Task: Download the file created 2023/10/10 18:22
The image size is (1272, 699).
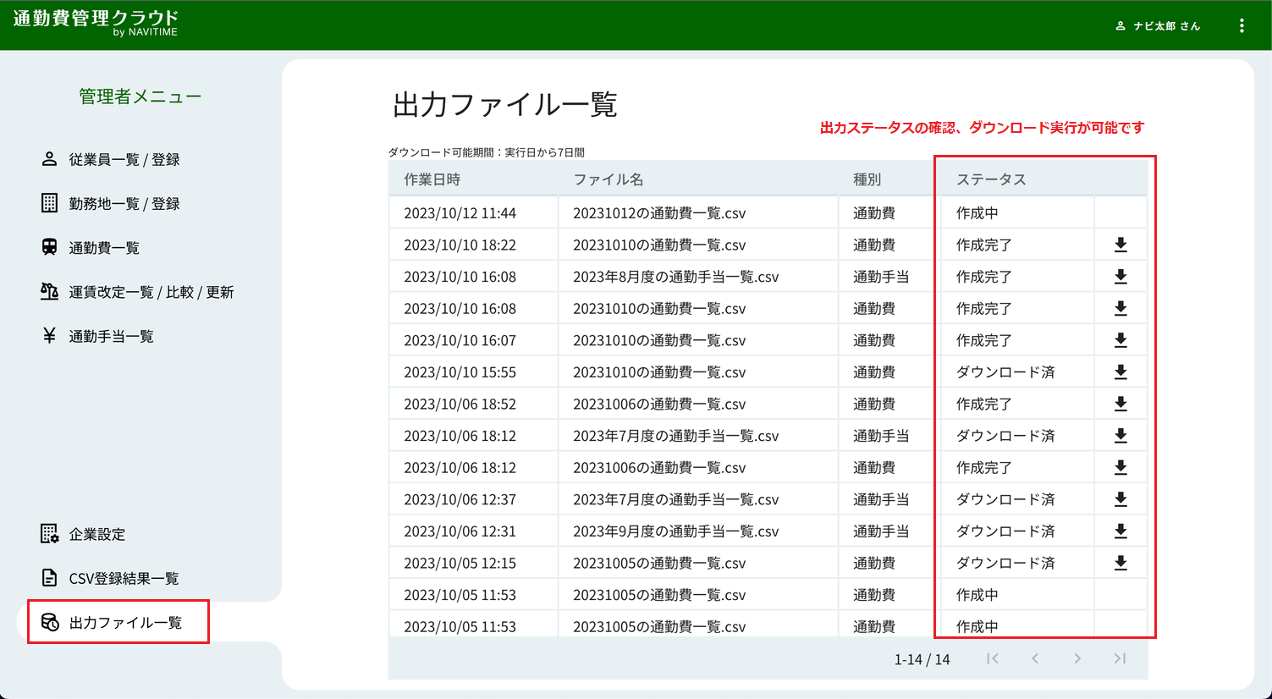Action: pos(1121,245)
